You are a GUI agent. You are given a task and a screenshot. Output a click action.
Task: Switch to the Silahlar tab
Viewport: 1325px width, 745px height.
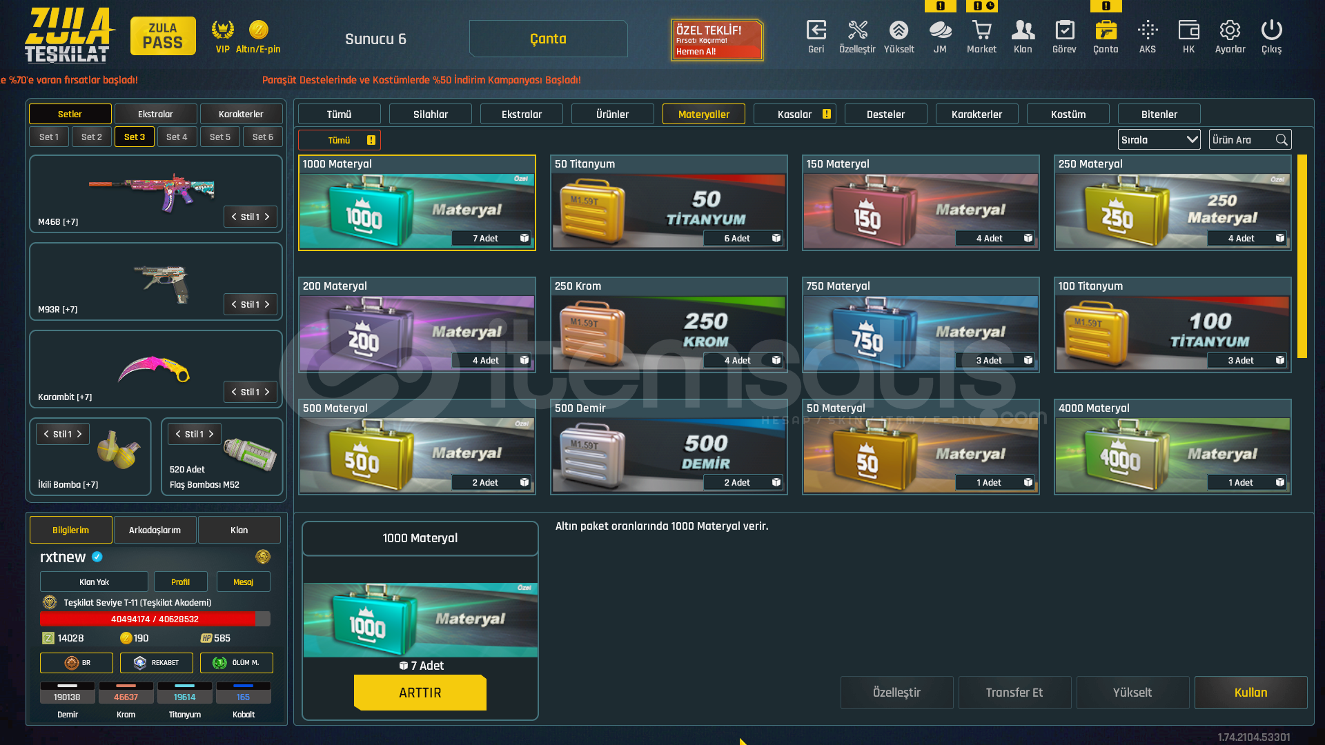431,114
